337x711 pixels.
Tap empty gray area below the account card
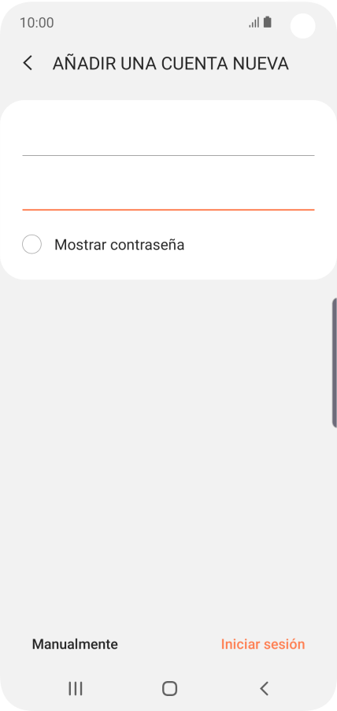168,454
